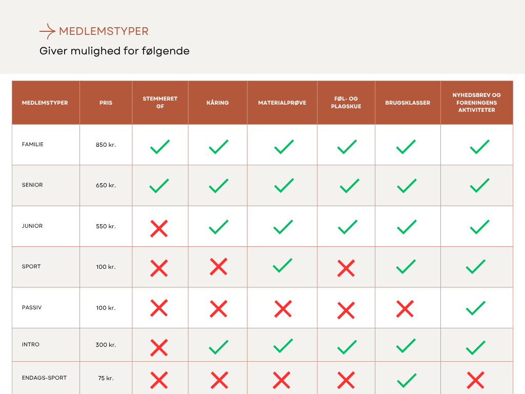Viewport: 525px width, 394px height.
Task: Click the green checkmark for PASSIV Nyhedsbrev column
Action: click(x=476, y=308)
